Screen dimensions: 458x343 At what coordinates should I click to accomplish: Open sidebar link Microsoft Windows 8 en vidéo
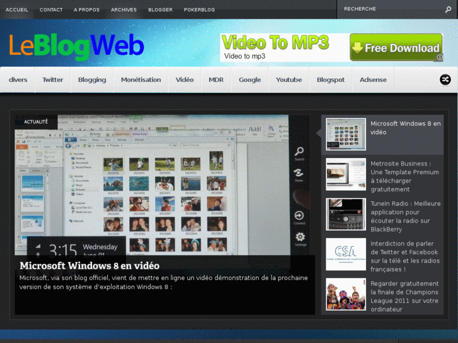click(x=406, y=128)
